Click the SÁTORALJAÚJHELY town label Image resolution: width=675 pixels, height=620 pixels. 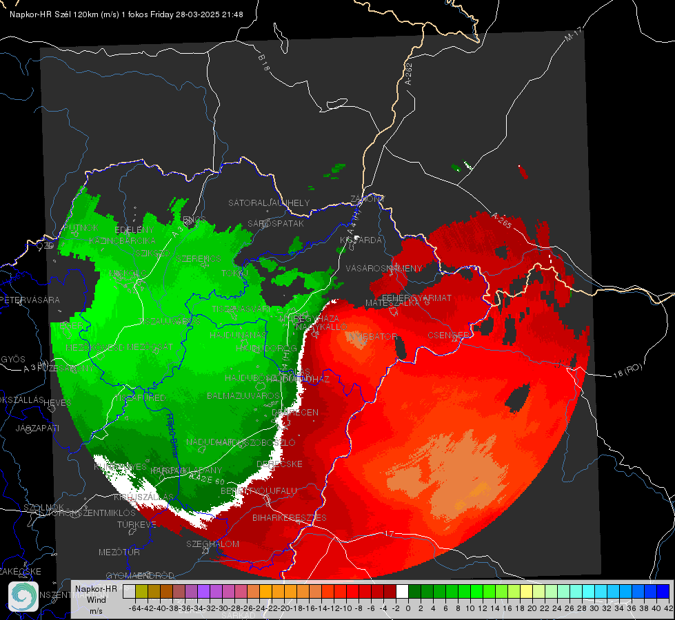coord(269,203)
